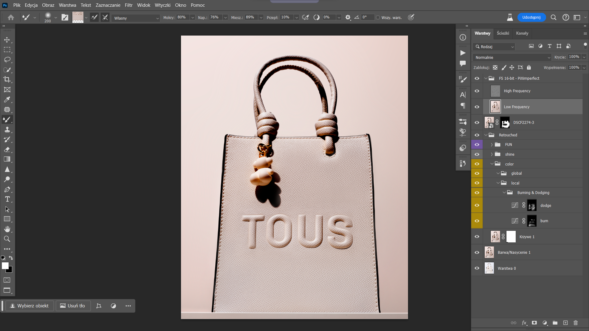589x331 pixels.
Task: Select the Eraser tool
Action: (x=7, y=149)
